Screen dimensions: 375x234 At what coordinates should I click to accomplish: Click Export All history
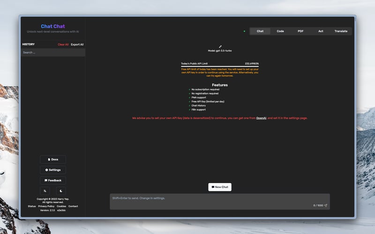[77, 44]
